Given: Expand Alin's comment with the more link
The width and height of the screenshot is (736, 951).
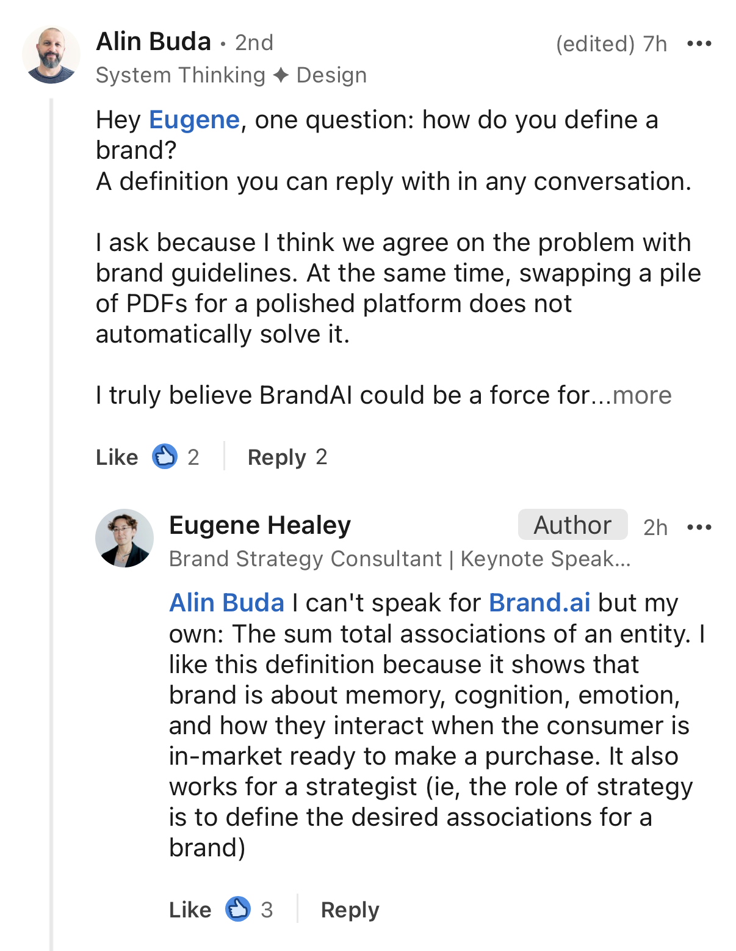Looking at the screenshot, I should tap(642, 395).
